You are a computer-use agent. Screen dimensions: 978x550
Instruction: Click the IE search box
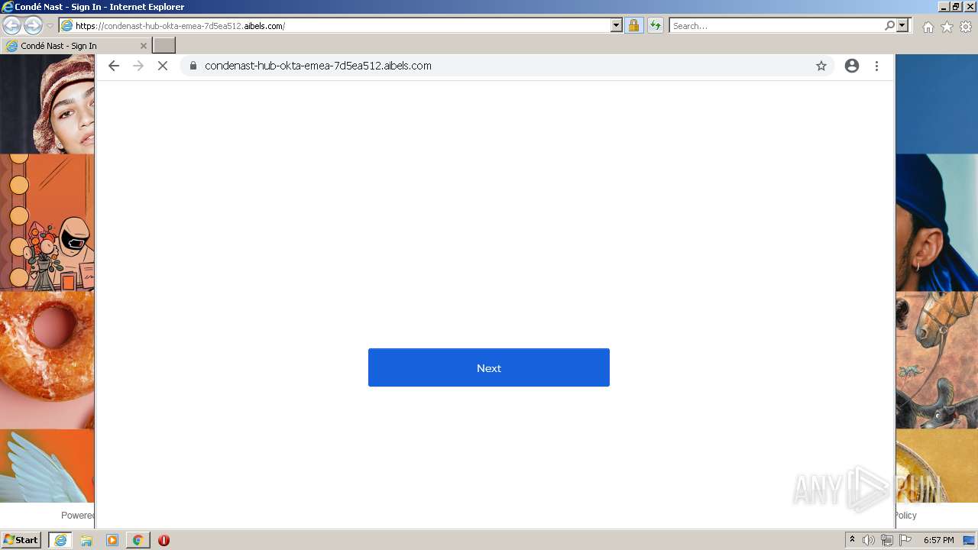776,26
